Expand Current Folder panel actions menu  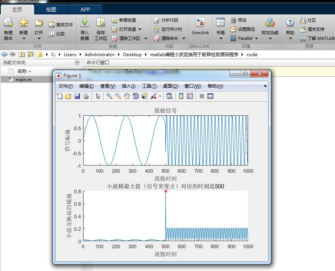click(77, 63)
